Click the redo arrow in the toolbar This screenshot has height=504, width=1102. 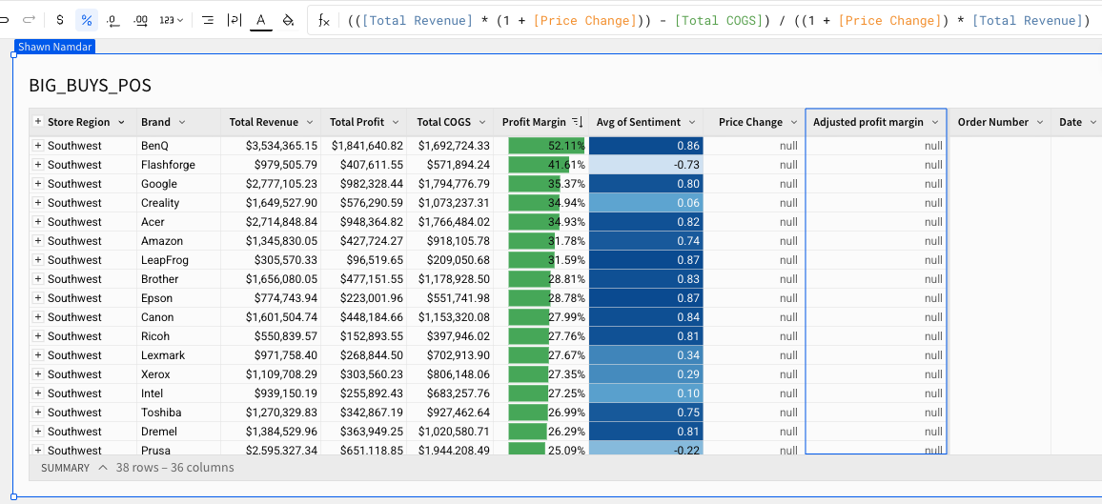[29, 20]
